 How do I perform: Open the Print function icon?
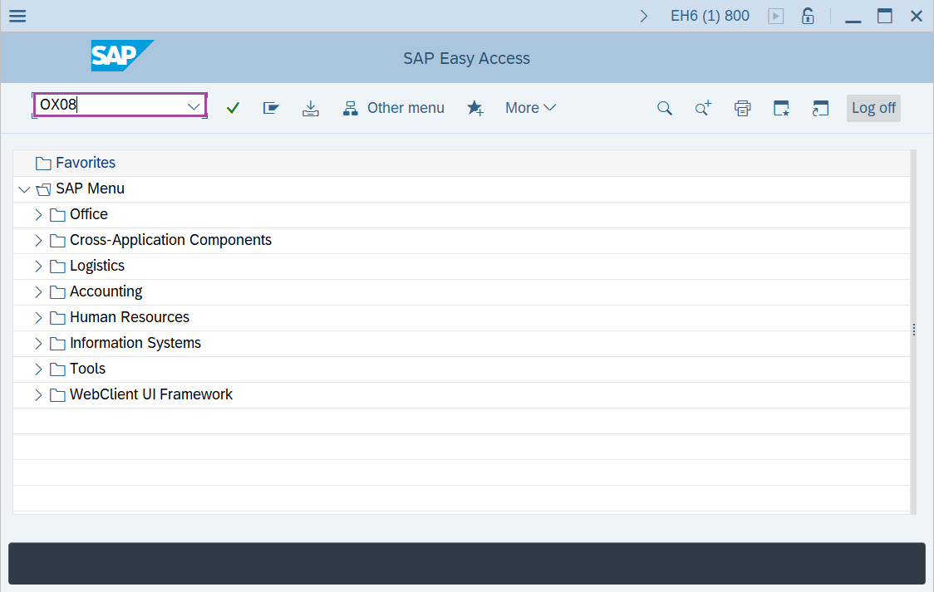742,107
